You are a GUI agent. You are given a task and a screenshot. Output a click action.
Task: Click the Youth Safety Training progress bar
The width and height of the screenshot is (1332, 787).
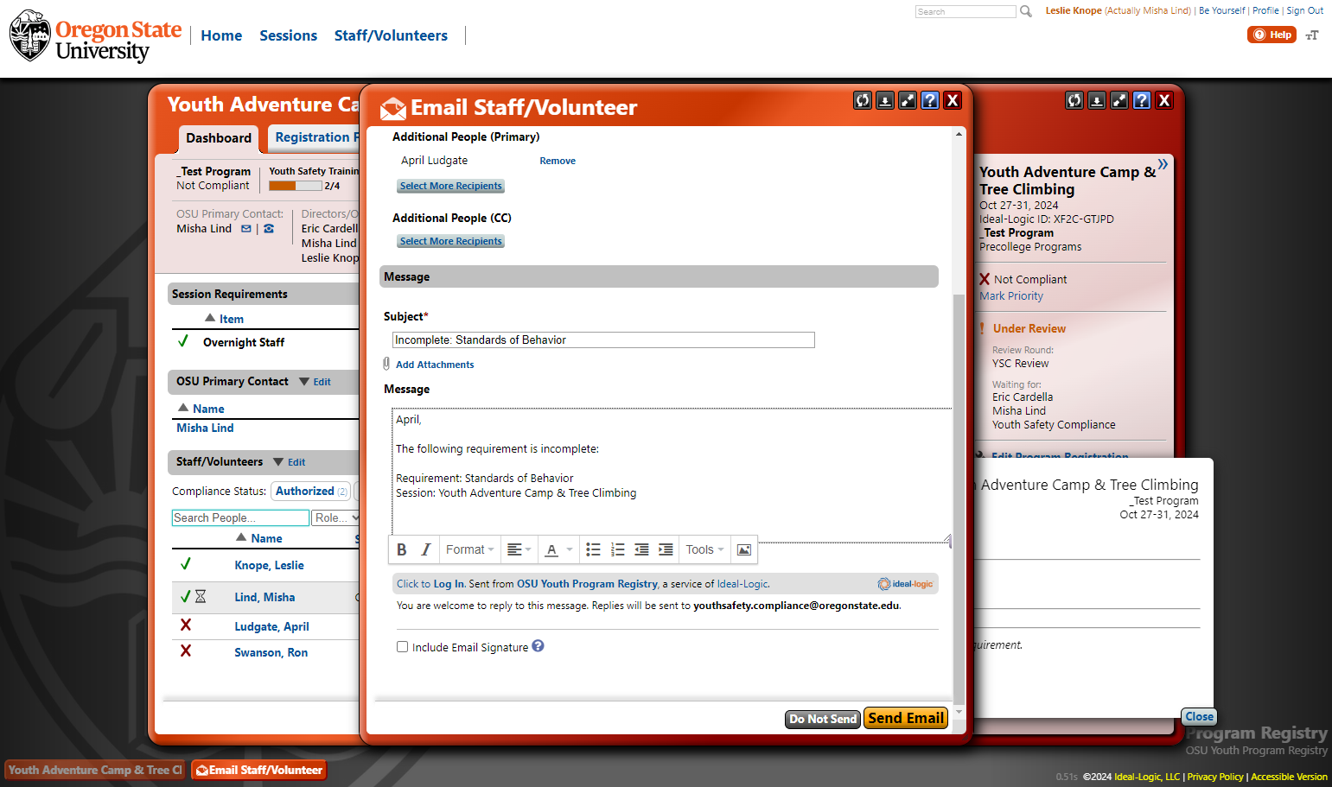click(296, 186)
